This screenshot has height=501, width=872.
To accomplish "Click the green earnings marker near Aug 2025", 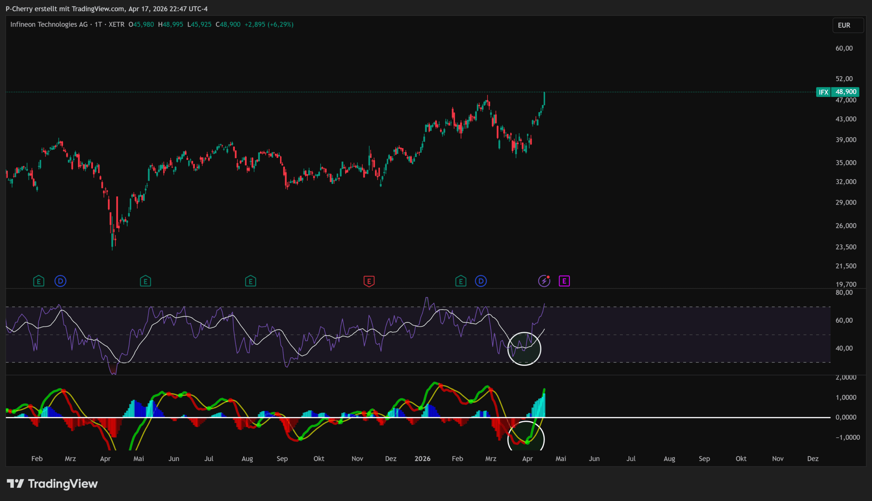I will pyautogui.click(x=250, y=281).
